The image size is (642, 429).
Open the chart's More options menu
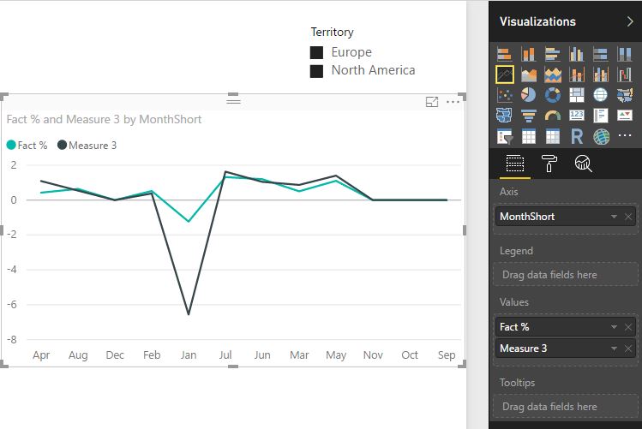tap(453, 102)
